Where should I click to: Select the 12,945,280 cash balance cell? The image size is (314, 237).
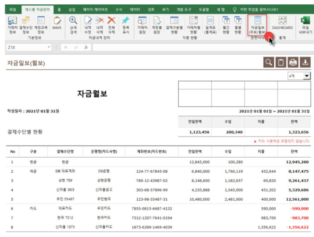[x=298, y=162]
